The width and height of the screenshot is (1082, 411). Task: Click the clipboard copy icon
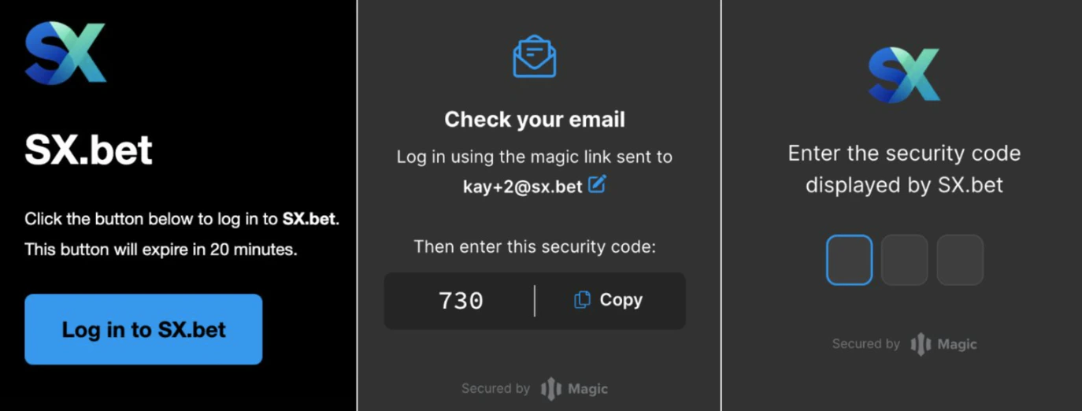click(583, 300)
